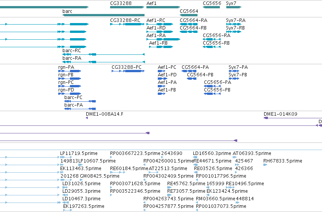Open the DME1-008A14.F feature label

tap(104, 114)
